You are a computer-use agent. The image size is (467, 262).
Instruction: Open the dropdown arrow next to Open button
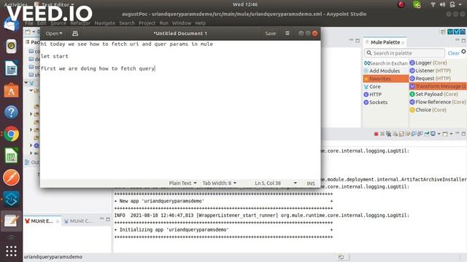[61, 33]
